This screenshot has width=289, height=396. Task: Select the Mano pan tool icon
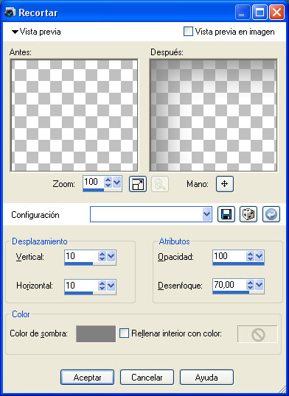pos(225,184)
